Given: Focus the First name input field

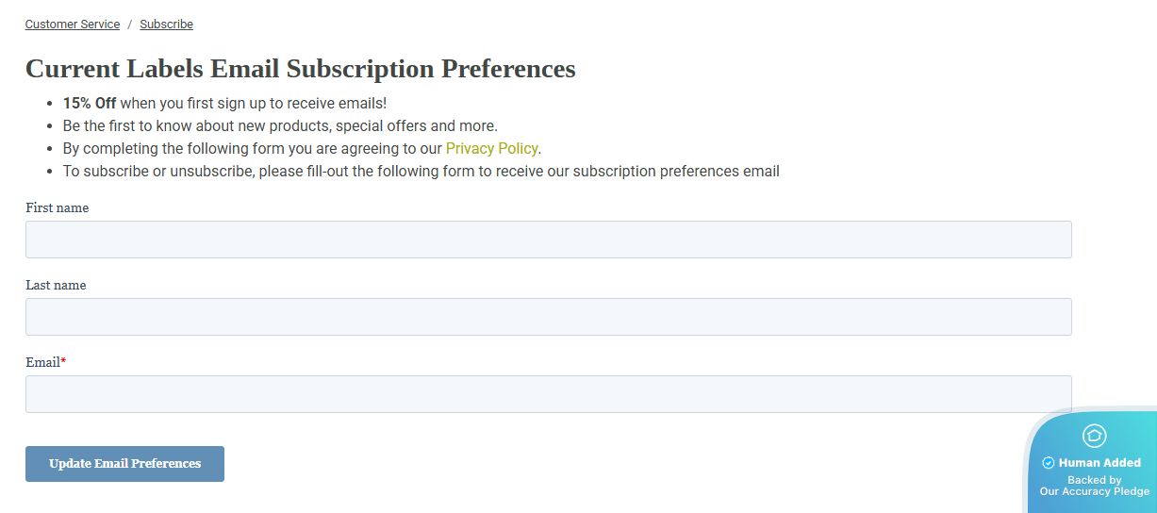Looking at the screenshot, I should (x=548, y=240).
